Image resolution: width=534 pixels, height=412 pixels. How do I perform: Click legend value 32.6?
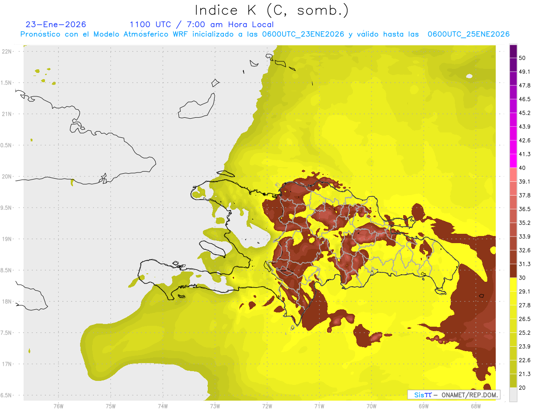pos(525,250)
